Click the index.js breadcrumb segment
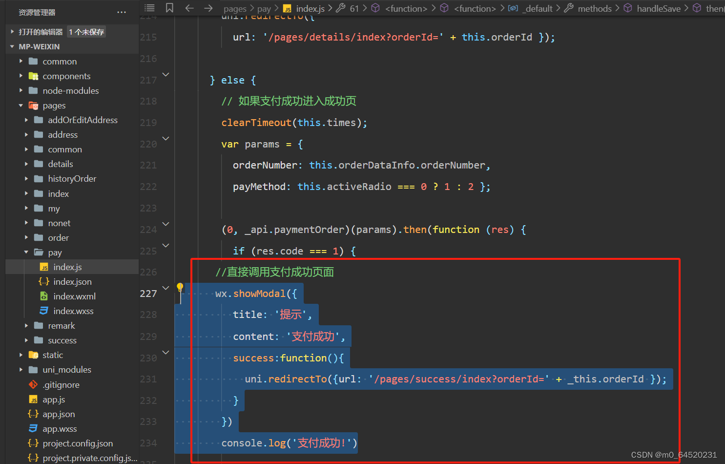Viewport: 725px width, 464px height. (x=311, y=9)
